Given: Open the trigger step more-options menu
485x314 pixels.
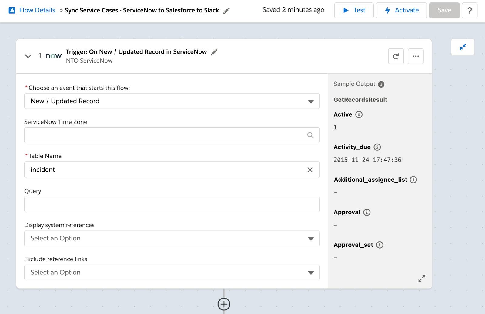Looking at the screenshot, I should point(416,56).
